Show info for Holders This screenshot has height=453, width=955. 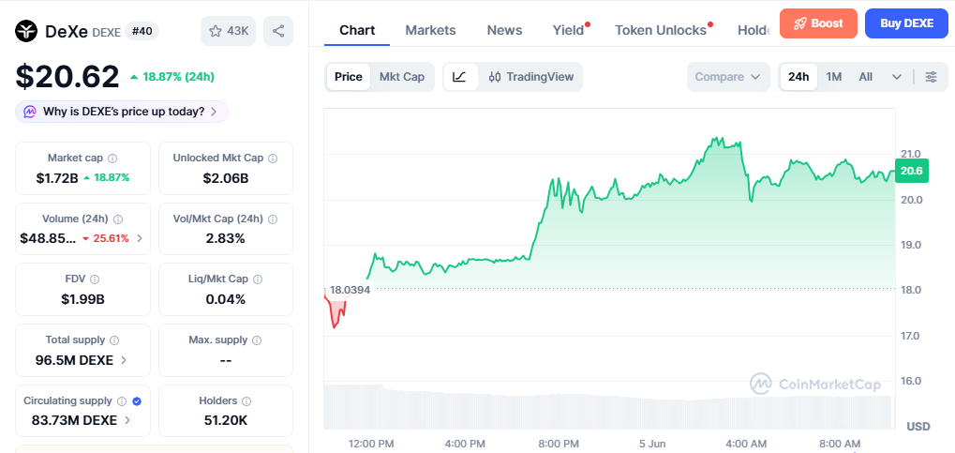point(246,401)
